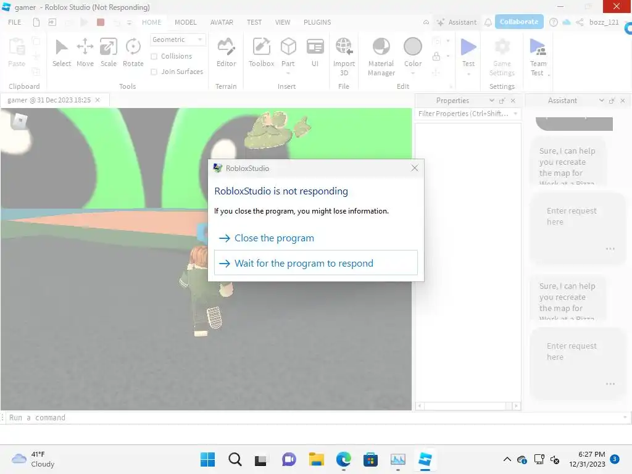Open the FILE menu
Screen dimensions: 632x474
[x=15, y=22]
